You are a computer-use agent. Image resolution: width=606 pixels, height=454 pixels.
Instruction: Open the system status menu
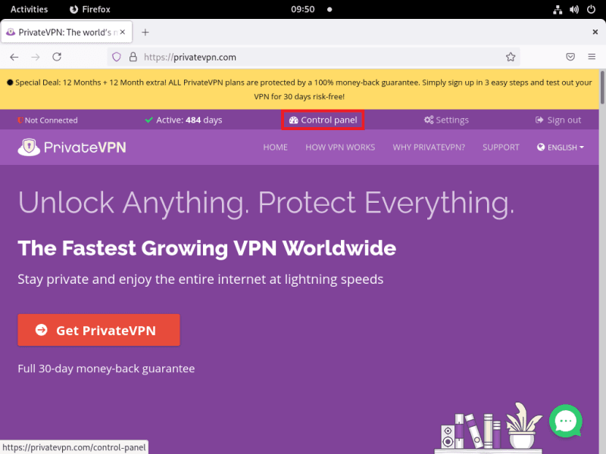[x=575, y=9]
